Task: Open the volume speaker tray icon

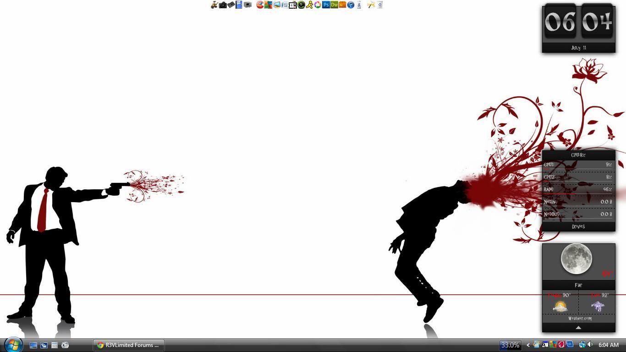Action: 590,345
